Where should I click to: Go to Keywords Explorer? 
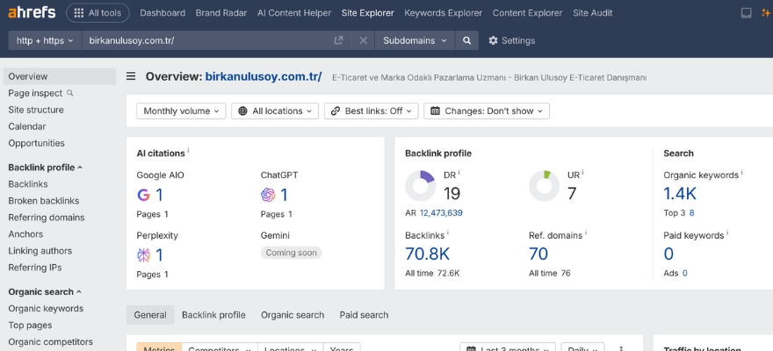pos(444,13)
